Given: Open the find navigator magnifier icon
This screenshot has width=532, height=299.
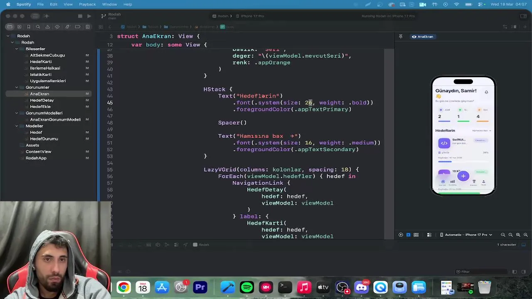Looking at the screenshot, I should click(x=38, y=27).
